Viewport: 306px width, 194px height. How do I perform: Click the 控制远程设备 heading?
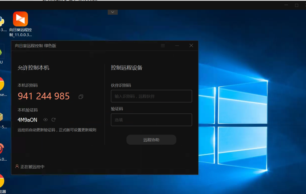pos(127,68)
